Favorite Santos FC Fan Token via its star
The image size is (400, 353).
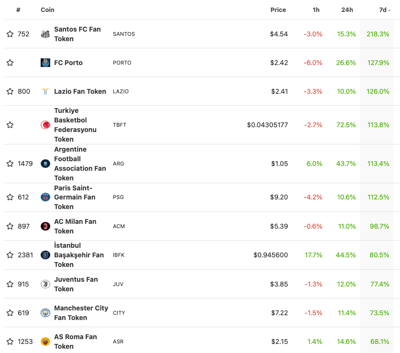tap(10, 34)
